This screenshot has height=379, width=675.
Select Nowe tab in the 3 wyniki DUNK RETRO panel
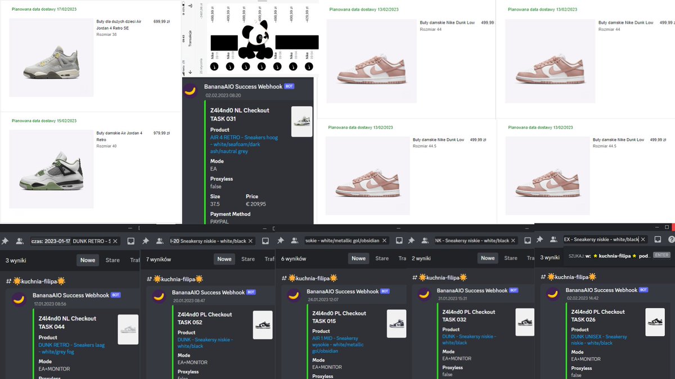point(88,260)
